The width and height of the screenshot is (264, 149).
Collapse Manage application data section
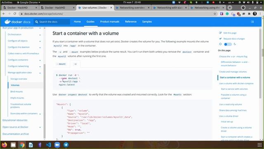point(40,73)
